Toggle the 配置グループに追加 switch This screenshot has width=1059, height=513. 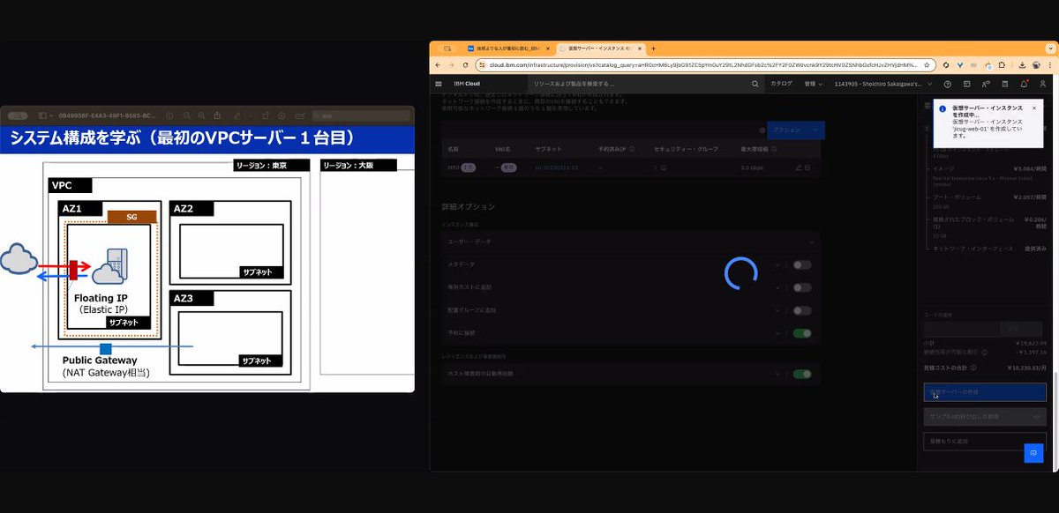pyautogui.click(x=801, y=310)
